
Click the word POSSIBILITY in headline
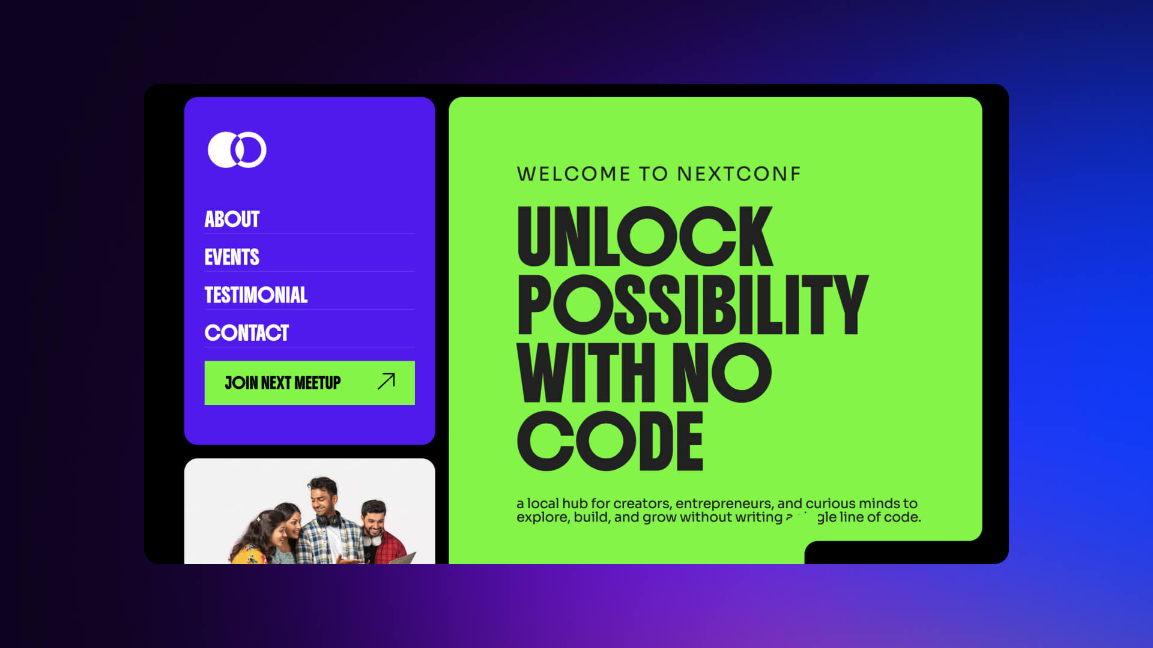(x=692, y=304)
